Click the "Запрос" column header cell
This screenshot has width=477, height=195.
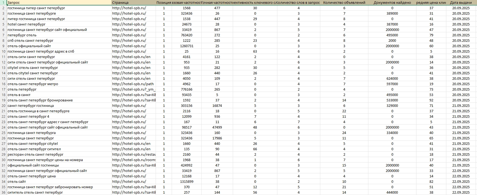click(x=14, y=3)
